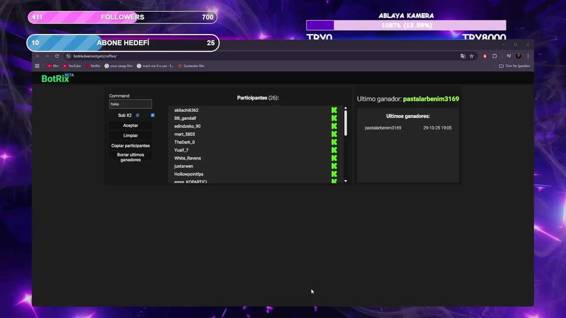
Task: Select participant edindzeko_90
Action: click(187, 126)
